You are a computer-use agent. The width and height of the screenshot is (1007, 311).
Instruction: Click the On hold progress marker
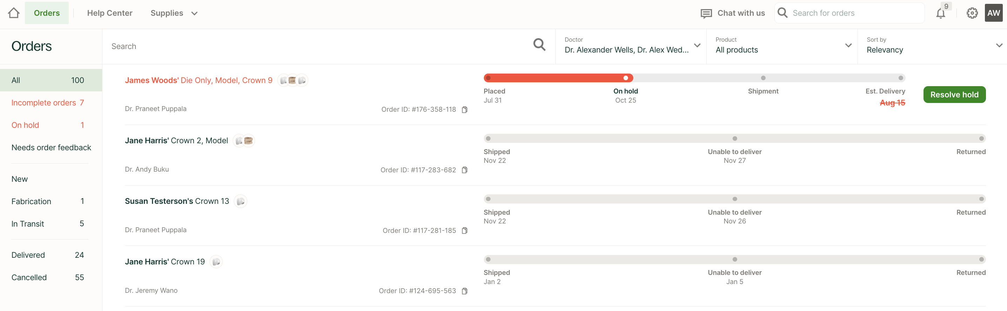tap(626, 78)
